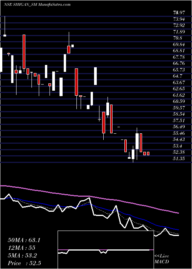Click the 12MA : 55 reading

click(22, 248)
